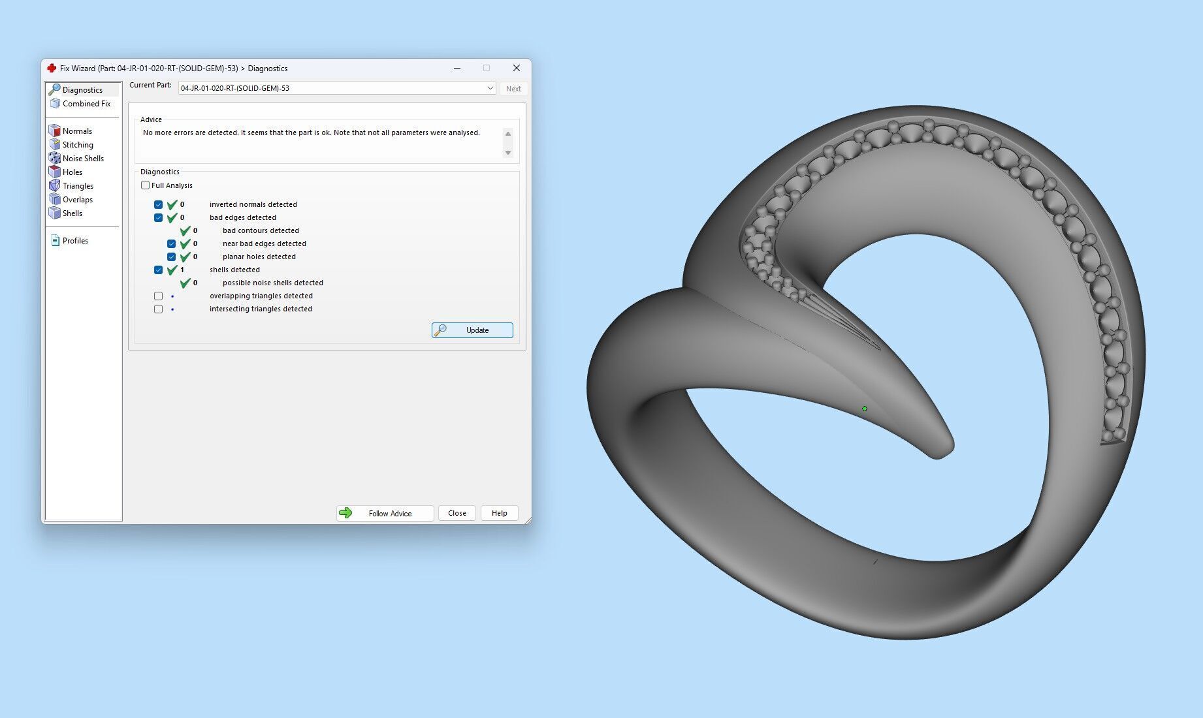Click the Holes icon in sidebar
Image resolution: width=1203 pixels, height=718 pixels.
pos(55,172)
